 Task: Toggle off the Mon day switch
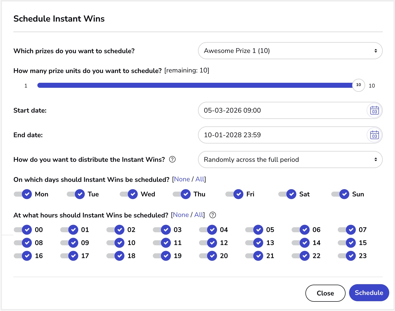point(23,194)
